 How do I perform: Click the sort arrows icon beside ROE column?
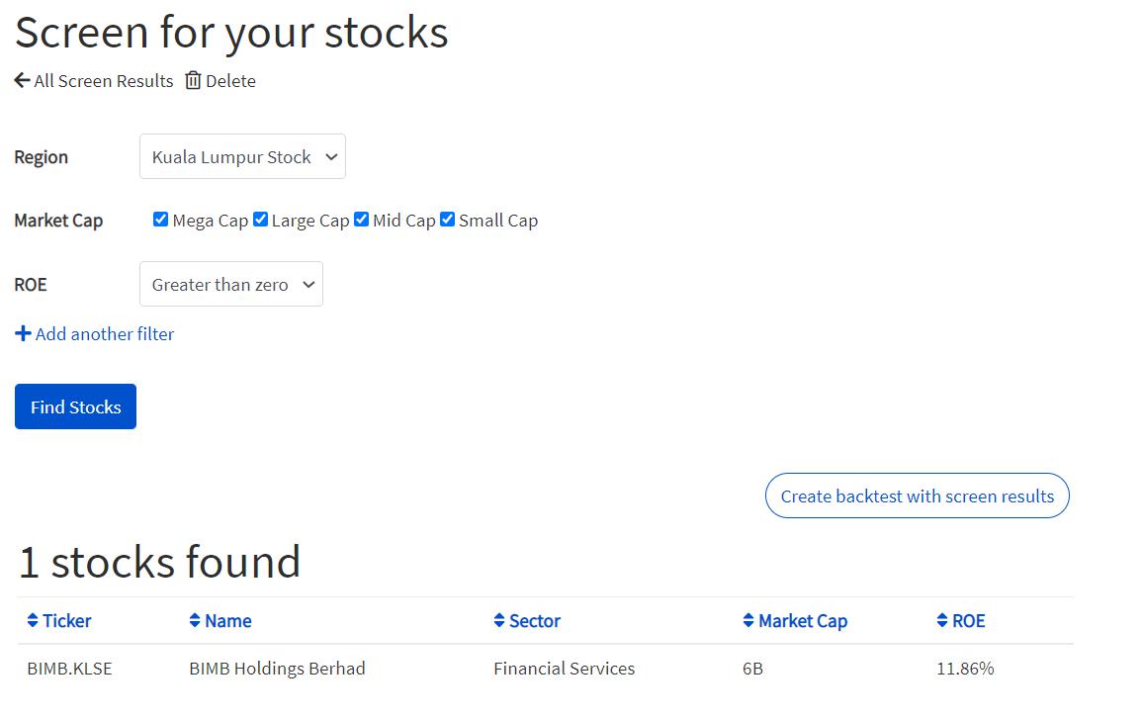tap(942, 621)
